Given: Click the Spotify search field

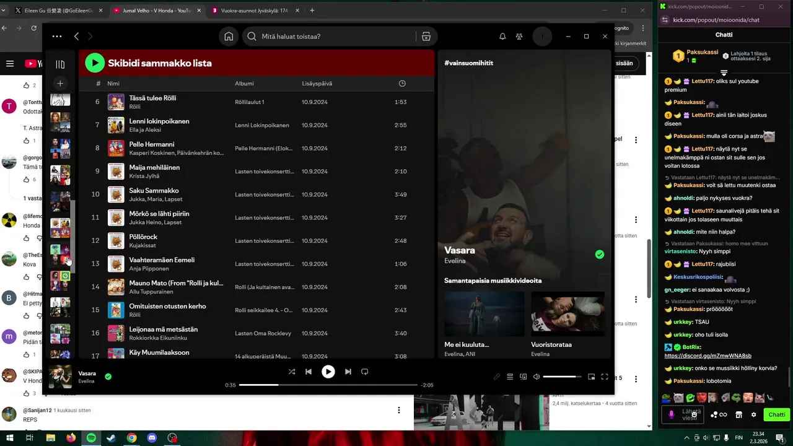Looking at the screenshot, I should 329,37.
